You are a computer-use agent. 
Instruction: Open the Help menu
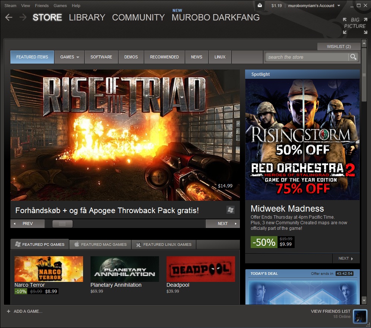(76, 6)
